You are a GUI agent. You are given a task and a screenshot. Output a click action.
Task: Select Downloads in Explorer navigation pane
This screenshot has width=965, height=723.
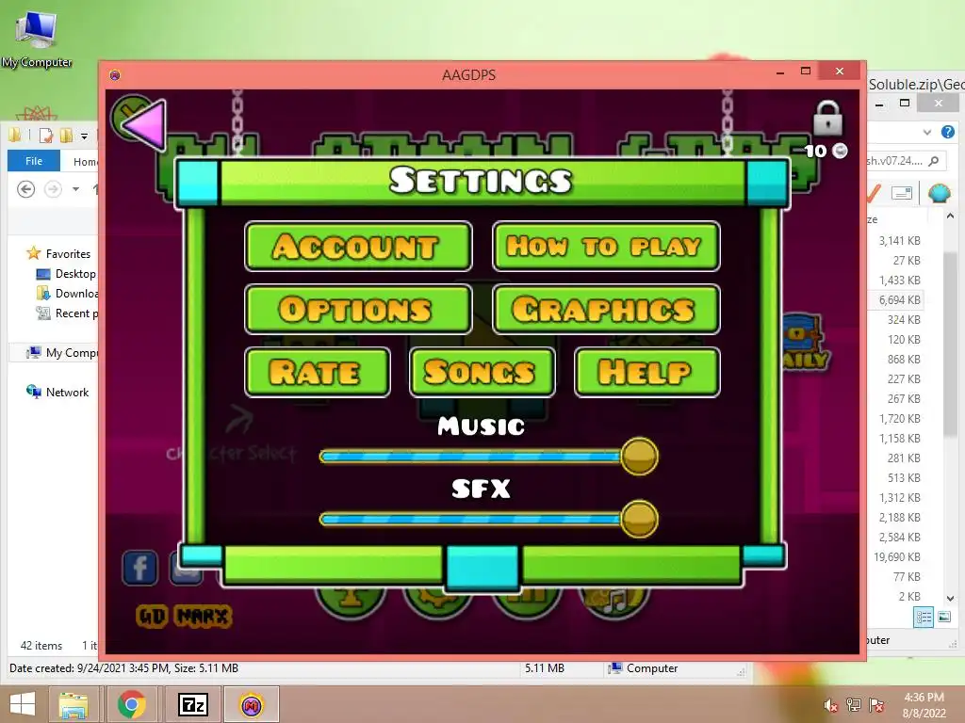(x=68, y=294)
